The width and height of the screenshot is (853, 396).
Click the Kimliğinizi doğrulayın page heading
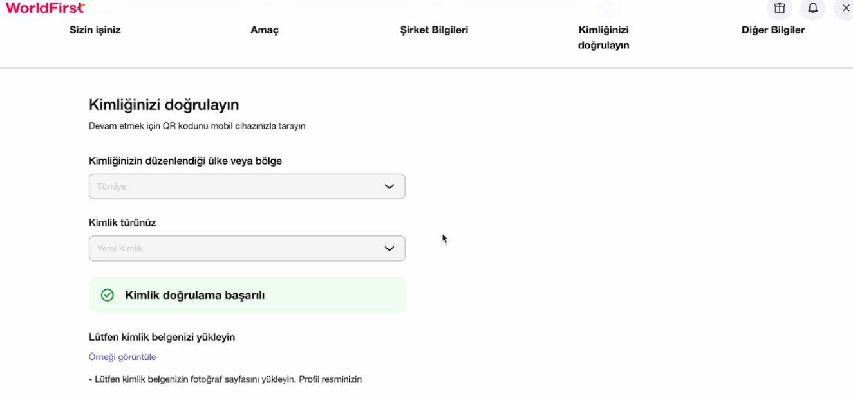click(164, 105)
